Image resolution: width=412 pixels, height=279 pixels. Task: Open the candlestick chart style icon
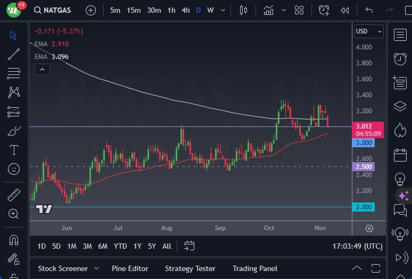point(244,10)
